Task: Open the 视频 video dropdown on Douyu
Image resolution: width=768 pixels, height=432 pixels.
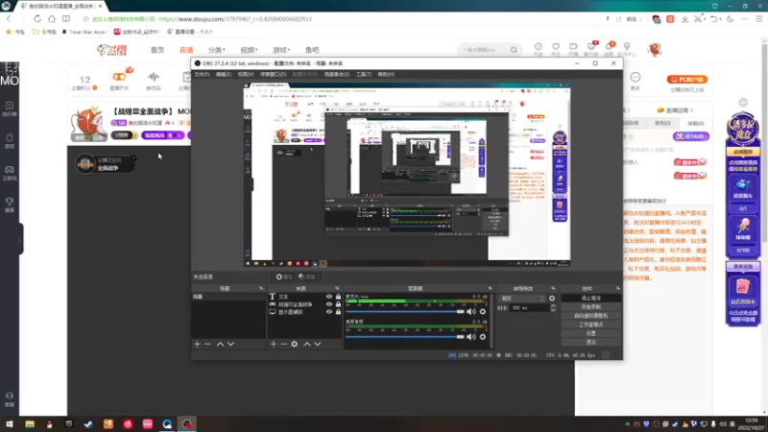Action: click(x=249, y=50)
